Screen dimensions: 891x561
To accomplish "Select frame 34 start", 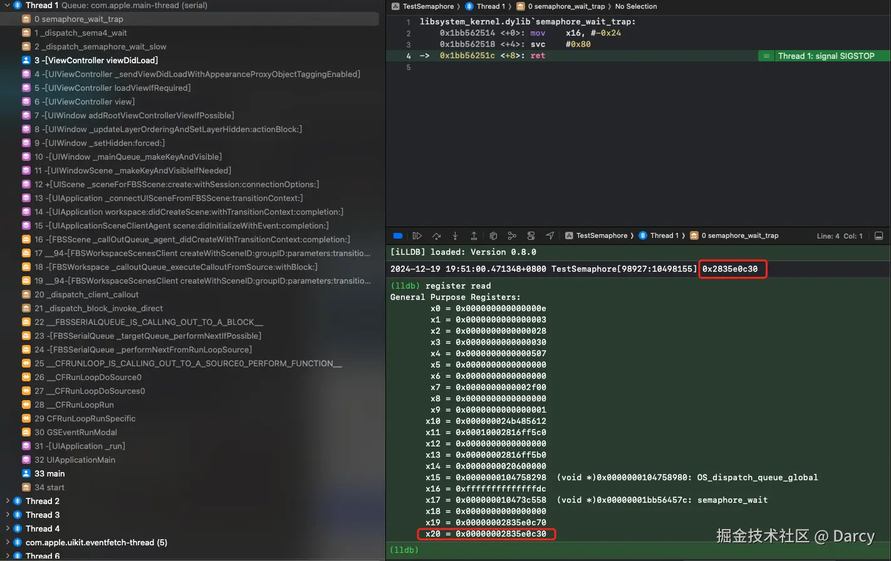I will click(190, 487).
